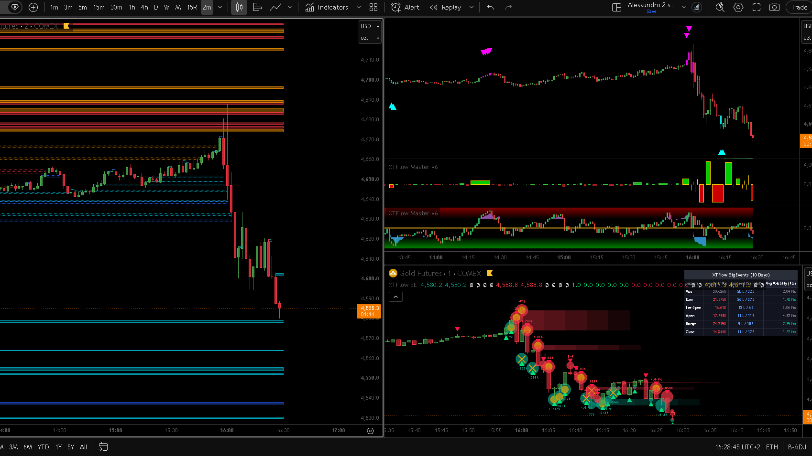The image size is (812, 456).
Task: Set date range to All
Action: pyautogui.click(x=84, y=447)
